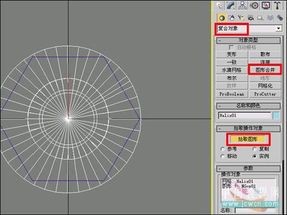The image size is (287, 215).
Task: Click the 水滴网格 BlobMesh button
Action: (231, 70)
